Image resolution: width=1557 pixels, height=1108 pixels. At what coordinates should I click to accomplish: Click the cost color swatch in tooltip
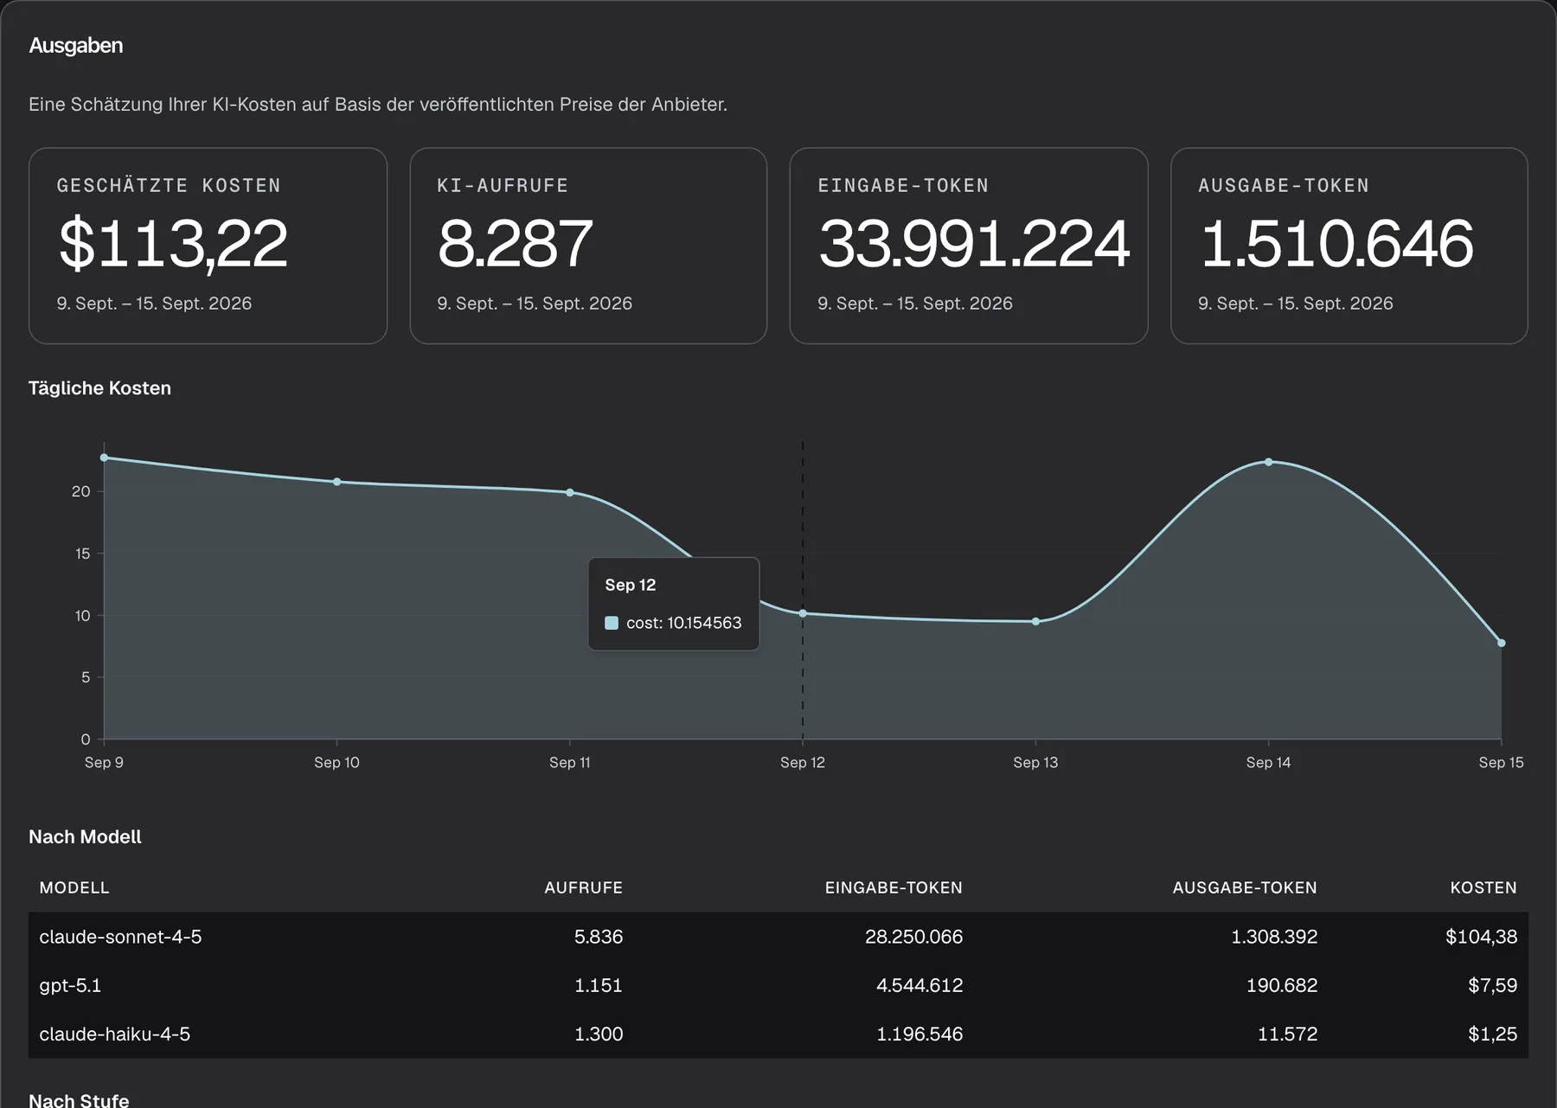(x=612, y=623)
